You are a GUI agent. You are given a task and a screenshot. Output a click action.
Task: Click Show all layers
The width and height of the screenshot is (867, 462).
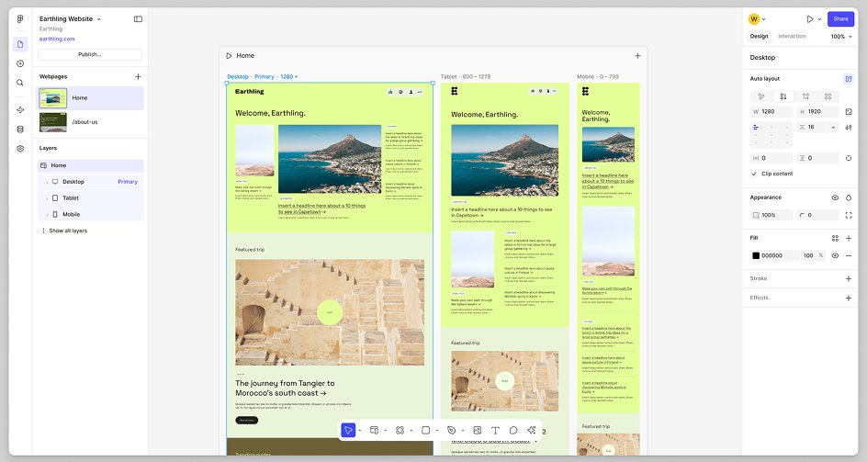68,231
